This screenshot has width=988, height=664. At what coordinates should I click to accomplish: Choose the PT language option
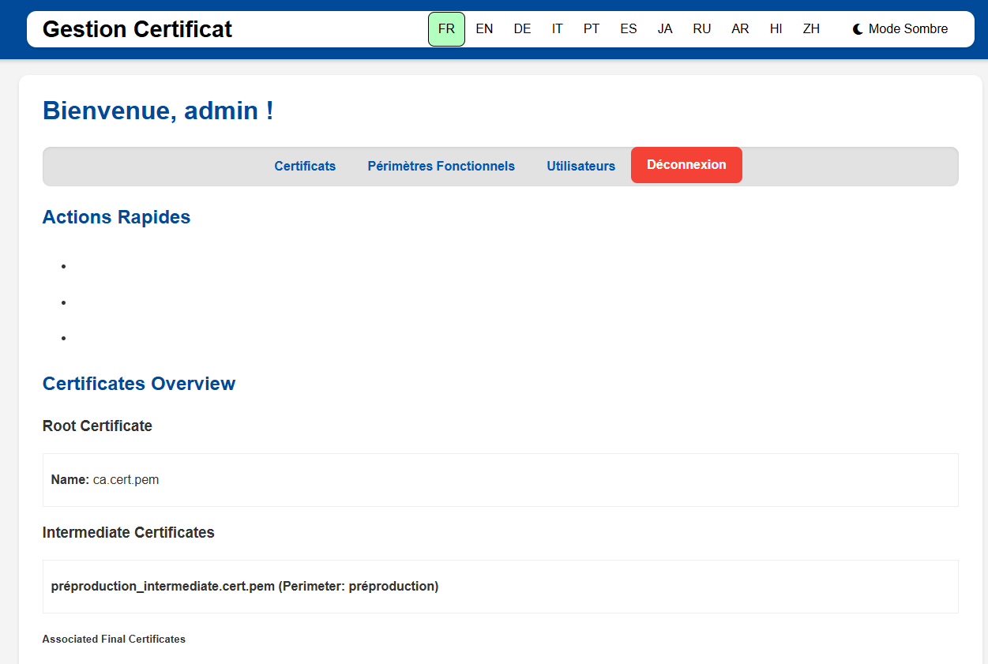click(592, 29)
